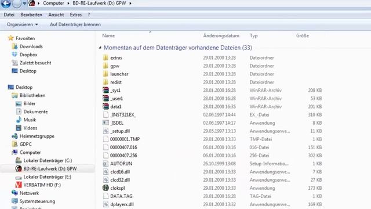Open Dropbox in Favoriten

[28, 55]
